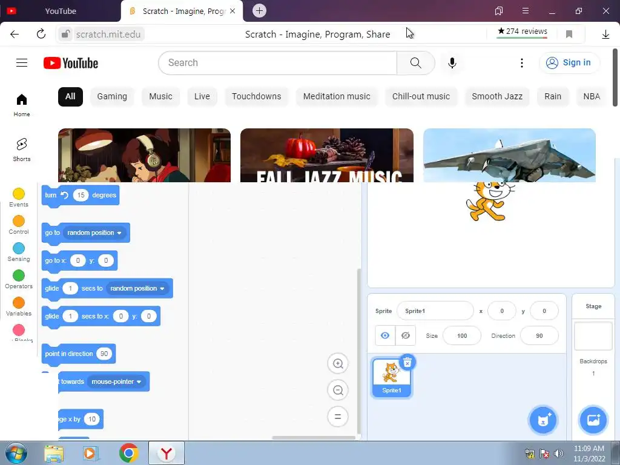Screen dimensions: 620x465
Task: Select the Sprite1 thumbnail
Action: pos(392,377)
